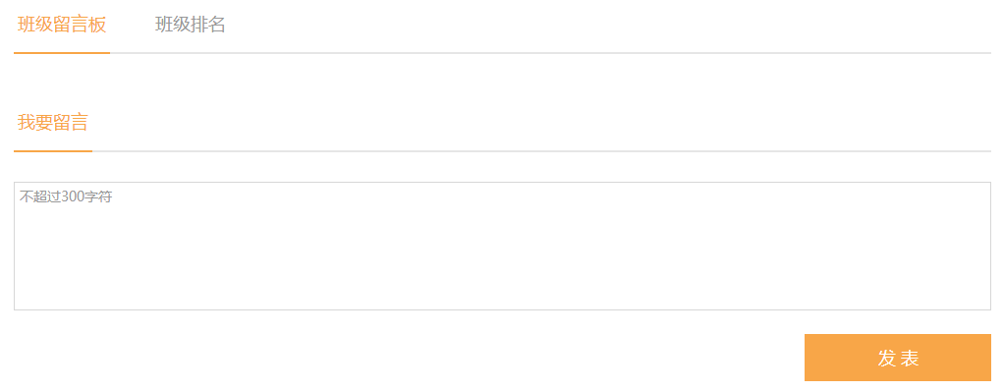Submit the message with the orange 发表 button
Image resolution: width=1004 pixels, height=391 pixels.
coord(898,358)
